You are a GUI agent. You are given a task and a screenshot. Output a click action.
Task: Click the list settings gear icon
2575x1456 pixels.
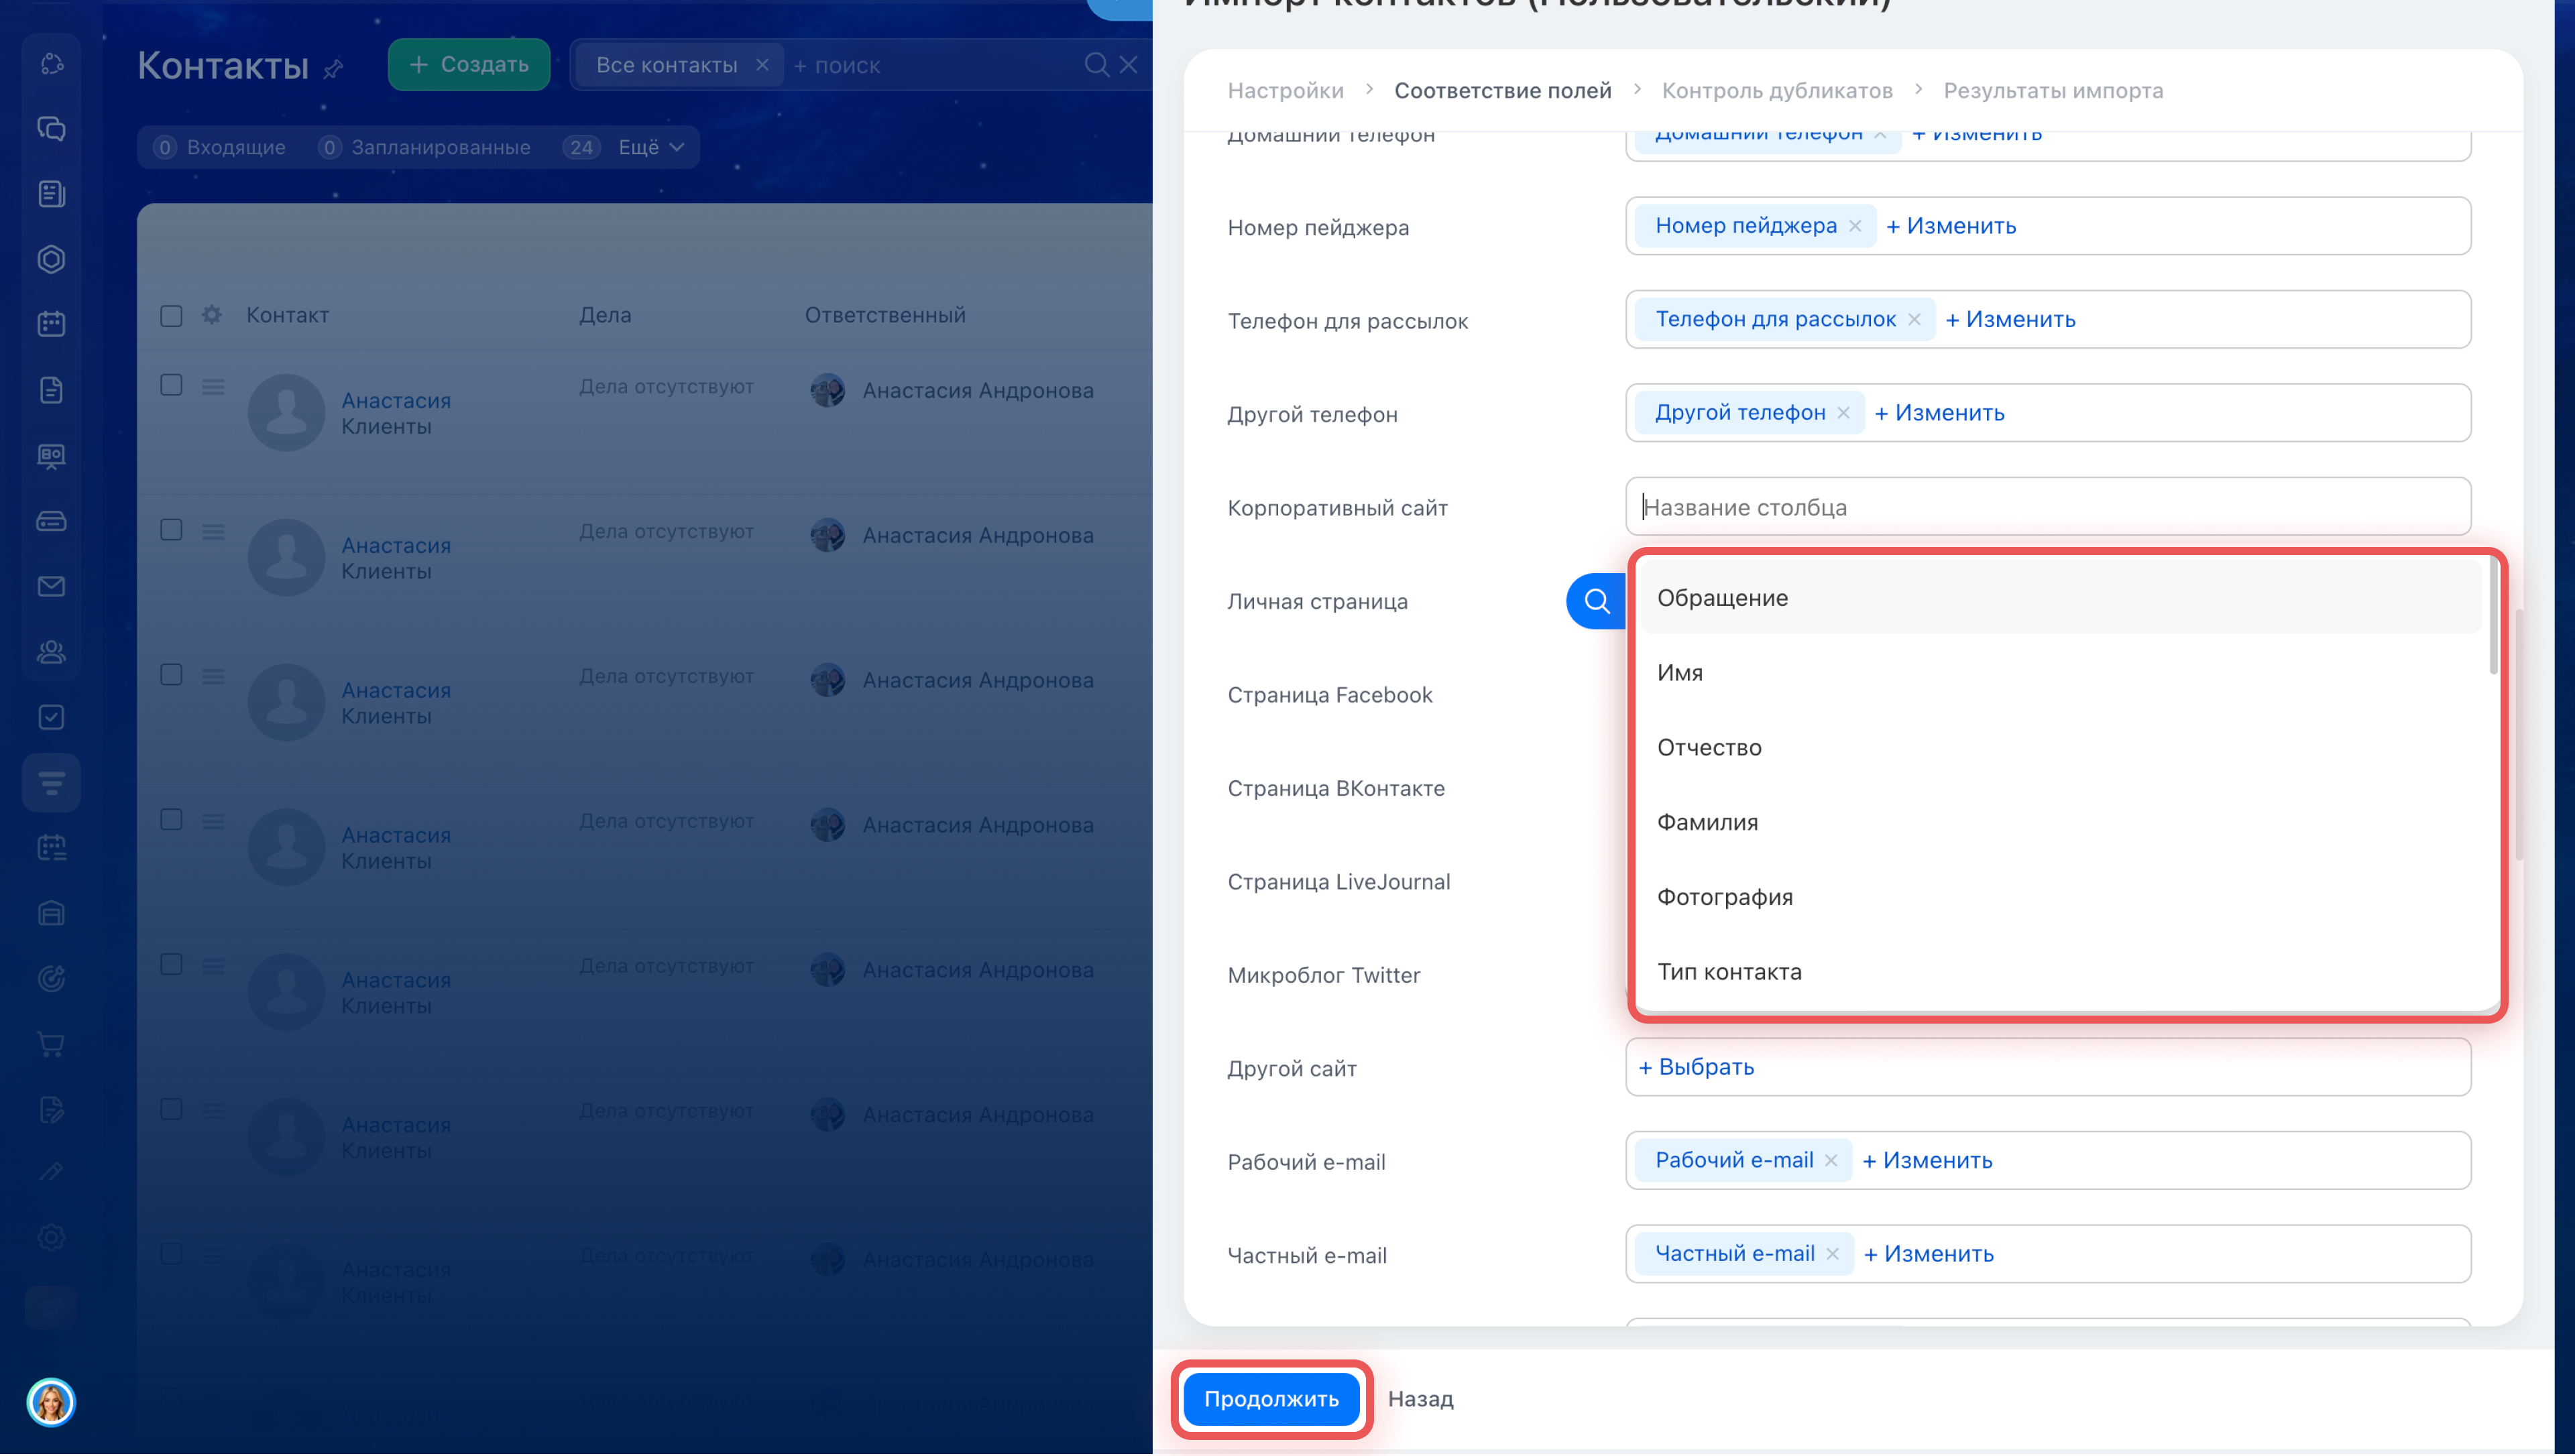pos(211,315)
